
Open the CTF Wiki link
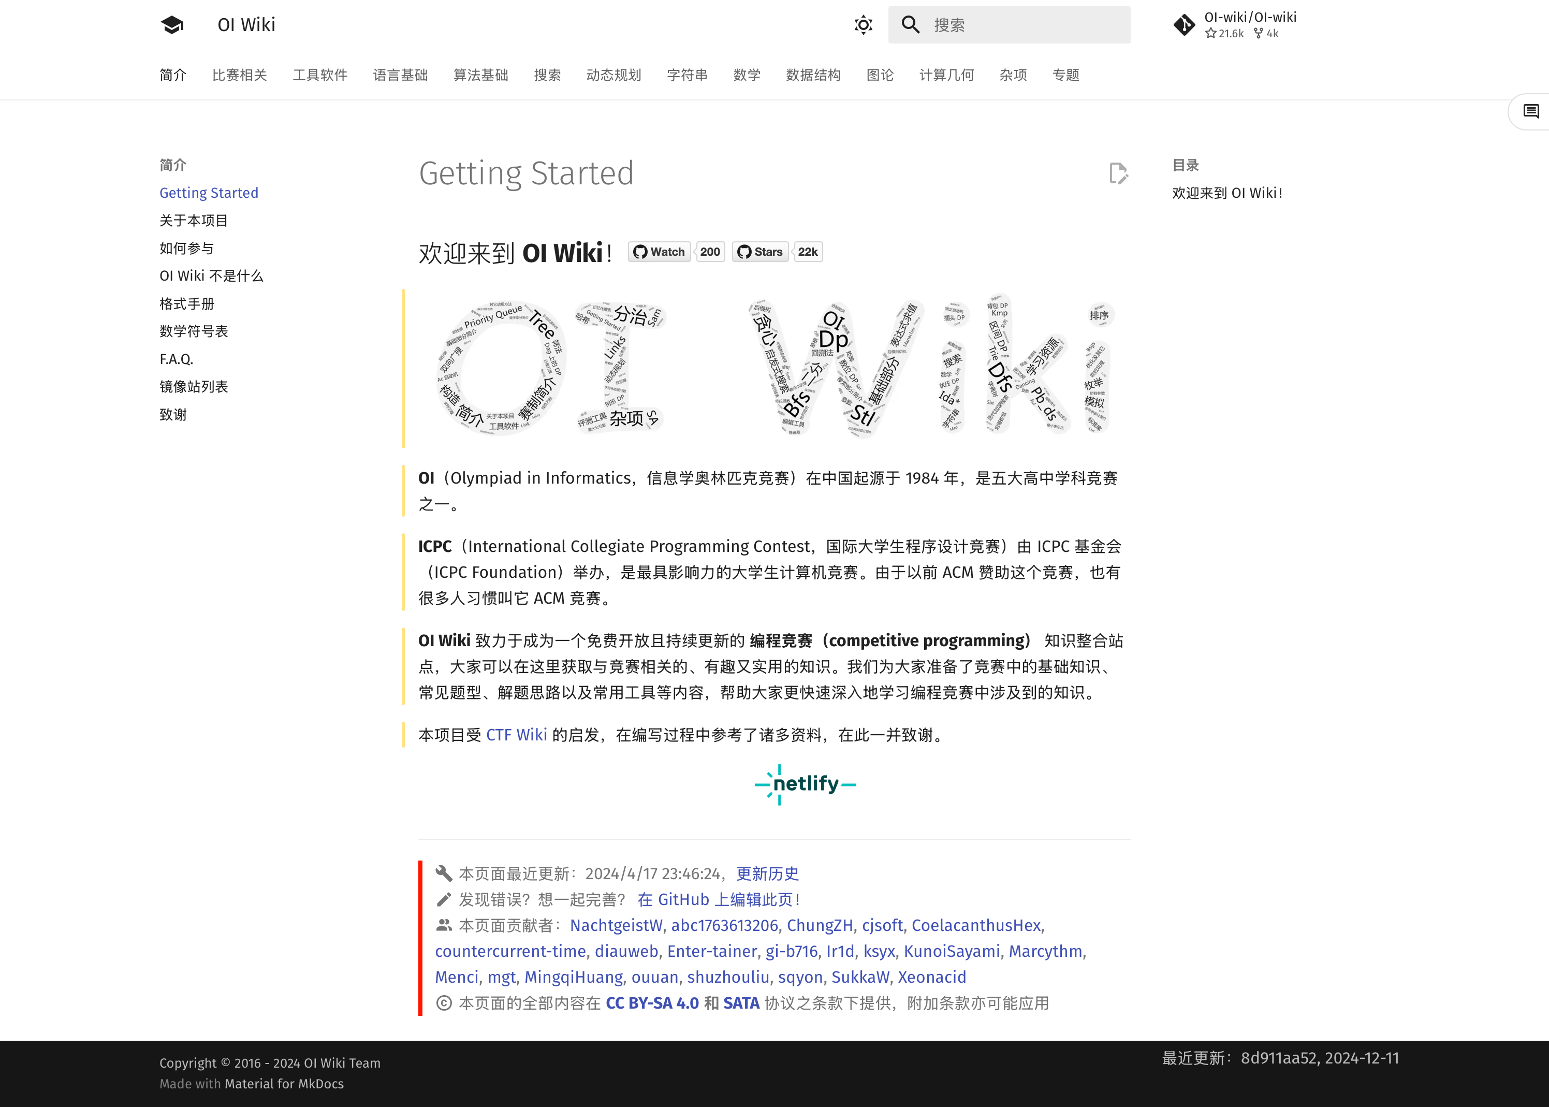click(x=517, y=735)
